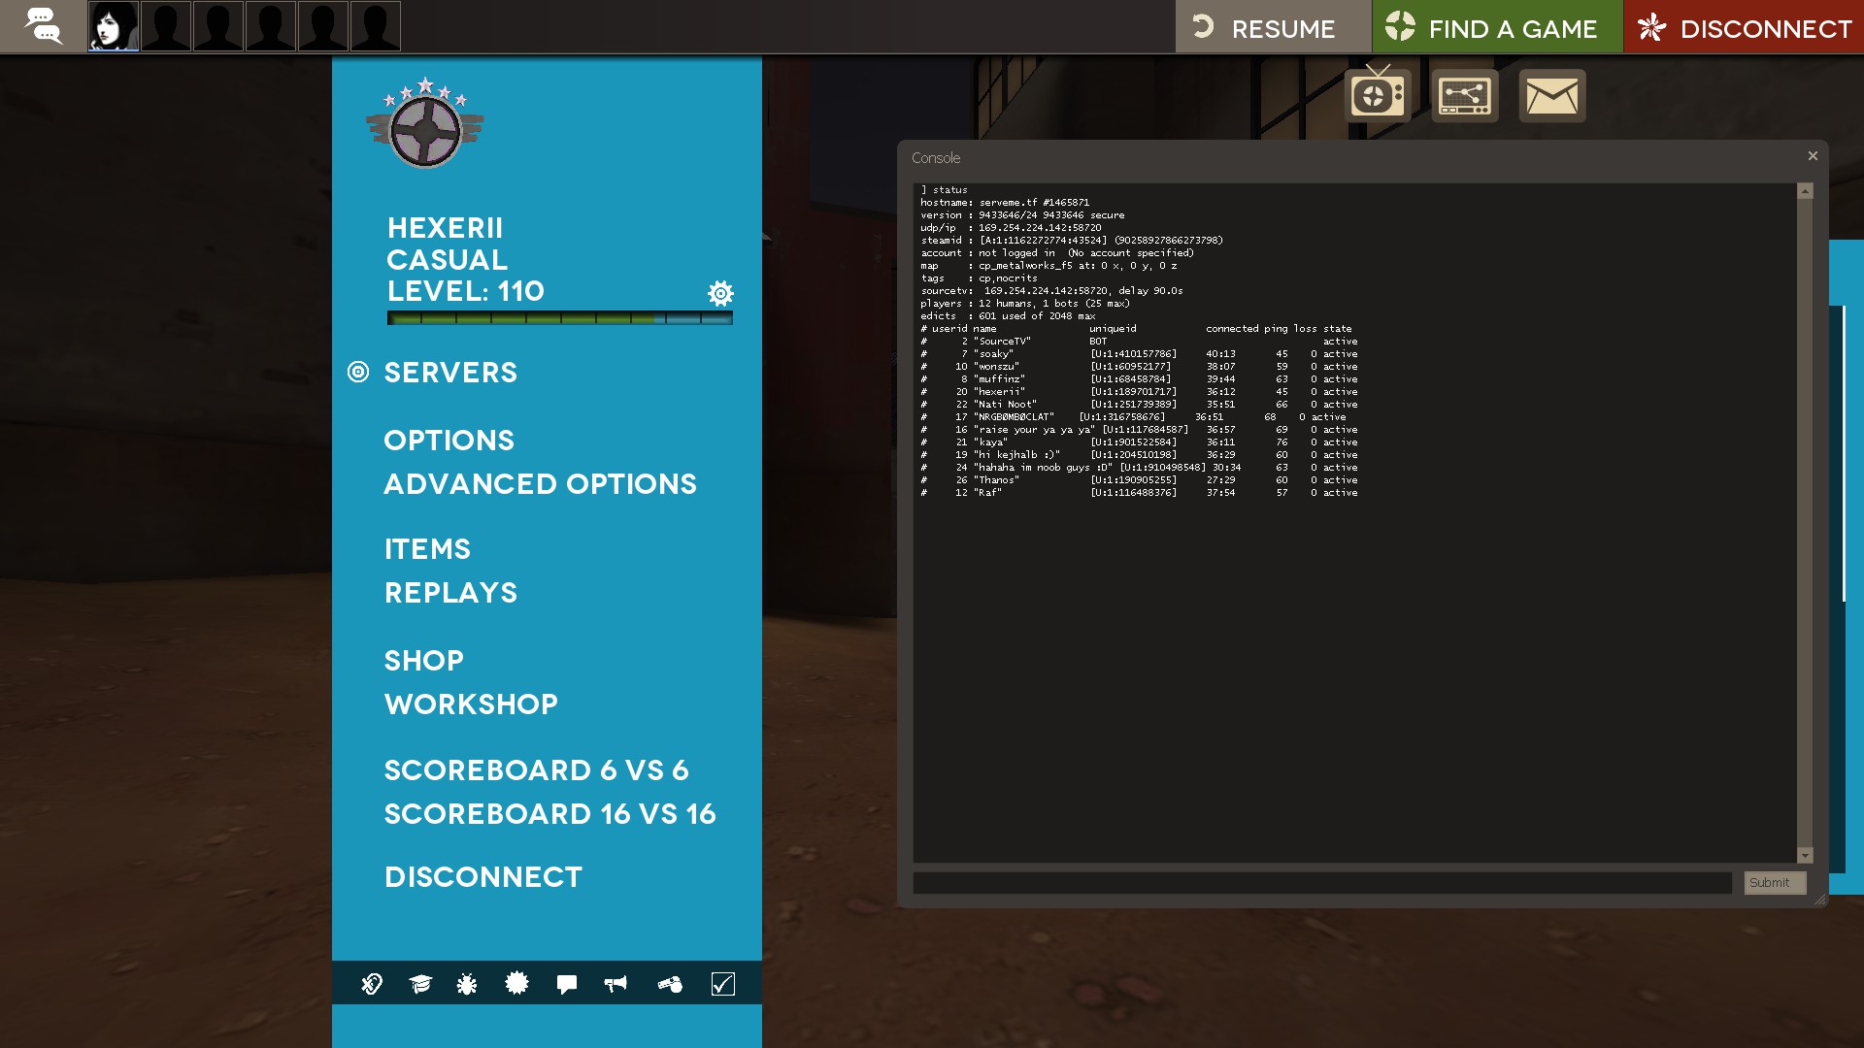
Task: Click the starburst icon in bottom bar
Action: [516, 984]
